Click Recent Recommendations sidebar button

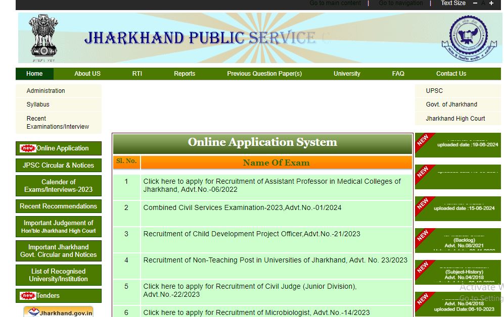coord(58,206)
